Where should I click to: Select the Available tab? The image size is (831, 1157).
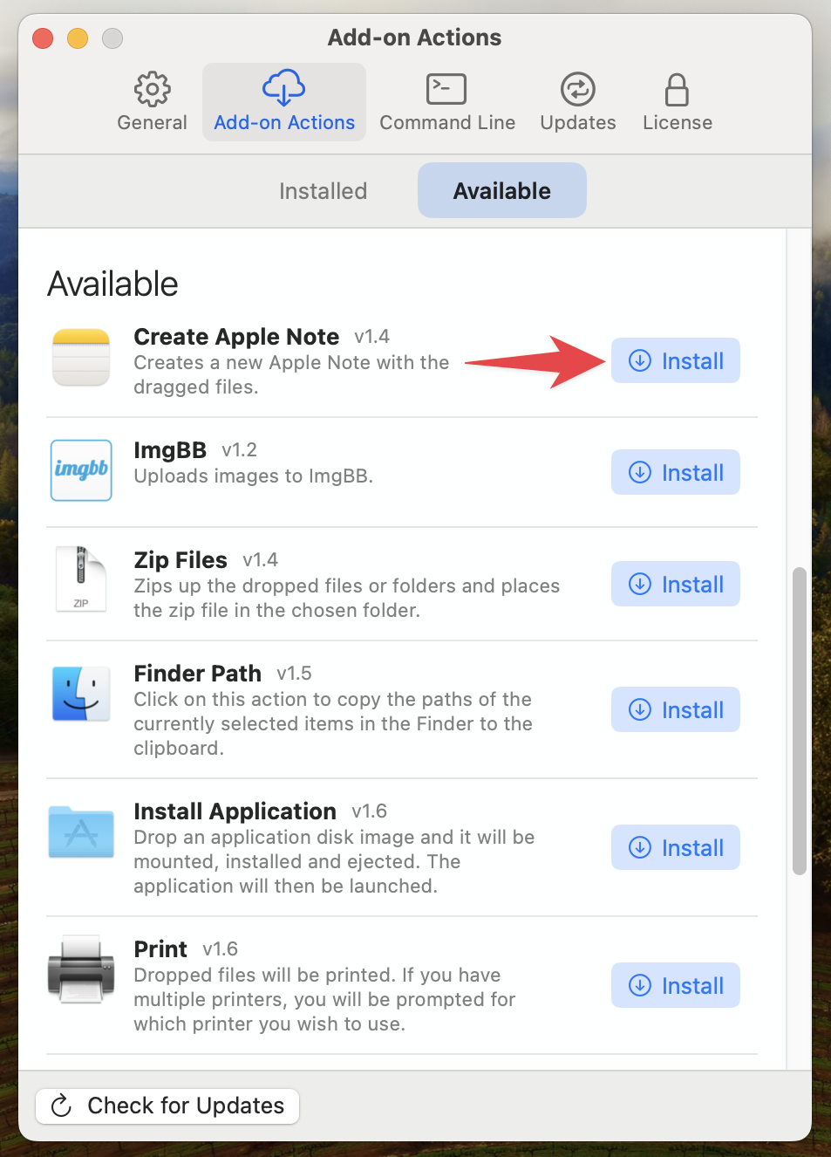502,190
